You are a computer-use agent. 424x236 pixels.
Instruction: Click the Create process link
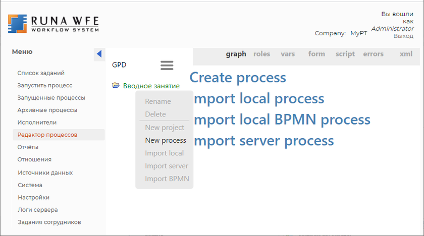click(238, 78)
